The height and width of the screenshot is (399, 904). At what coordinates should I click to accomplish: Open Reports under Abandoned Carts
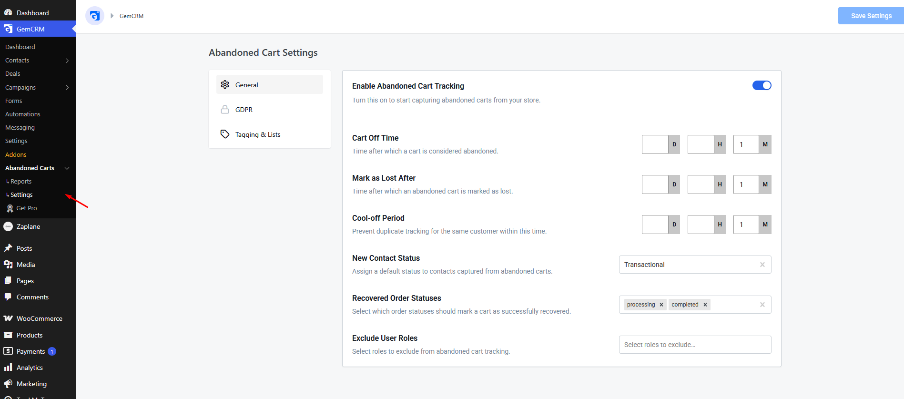(x=21, y=181)
